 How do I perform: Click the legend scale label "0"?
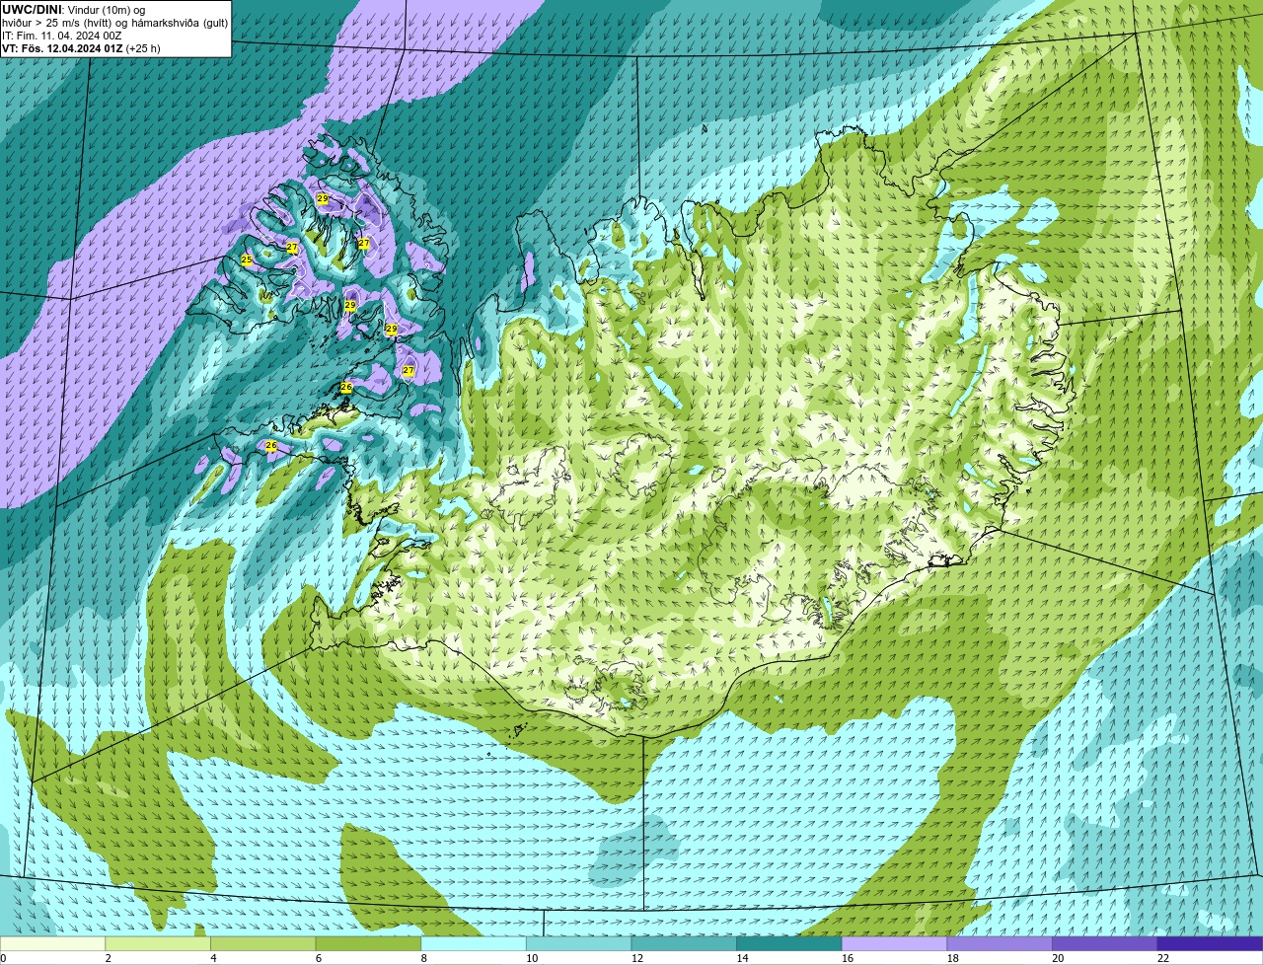[3, 958]
